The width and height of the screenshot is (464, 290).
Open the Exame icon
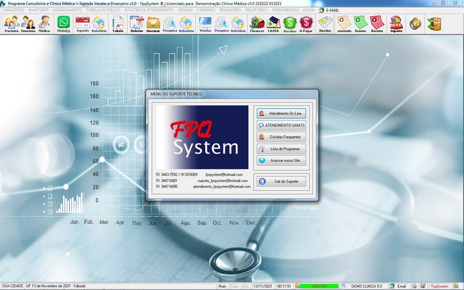click(x=360, y=24)
